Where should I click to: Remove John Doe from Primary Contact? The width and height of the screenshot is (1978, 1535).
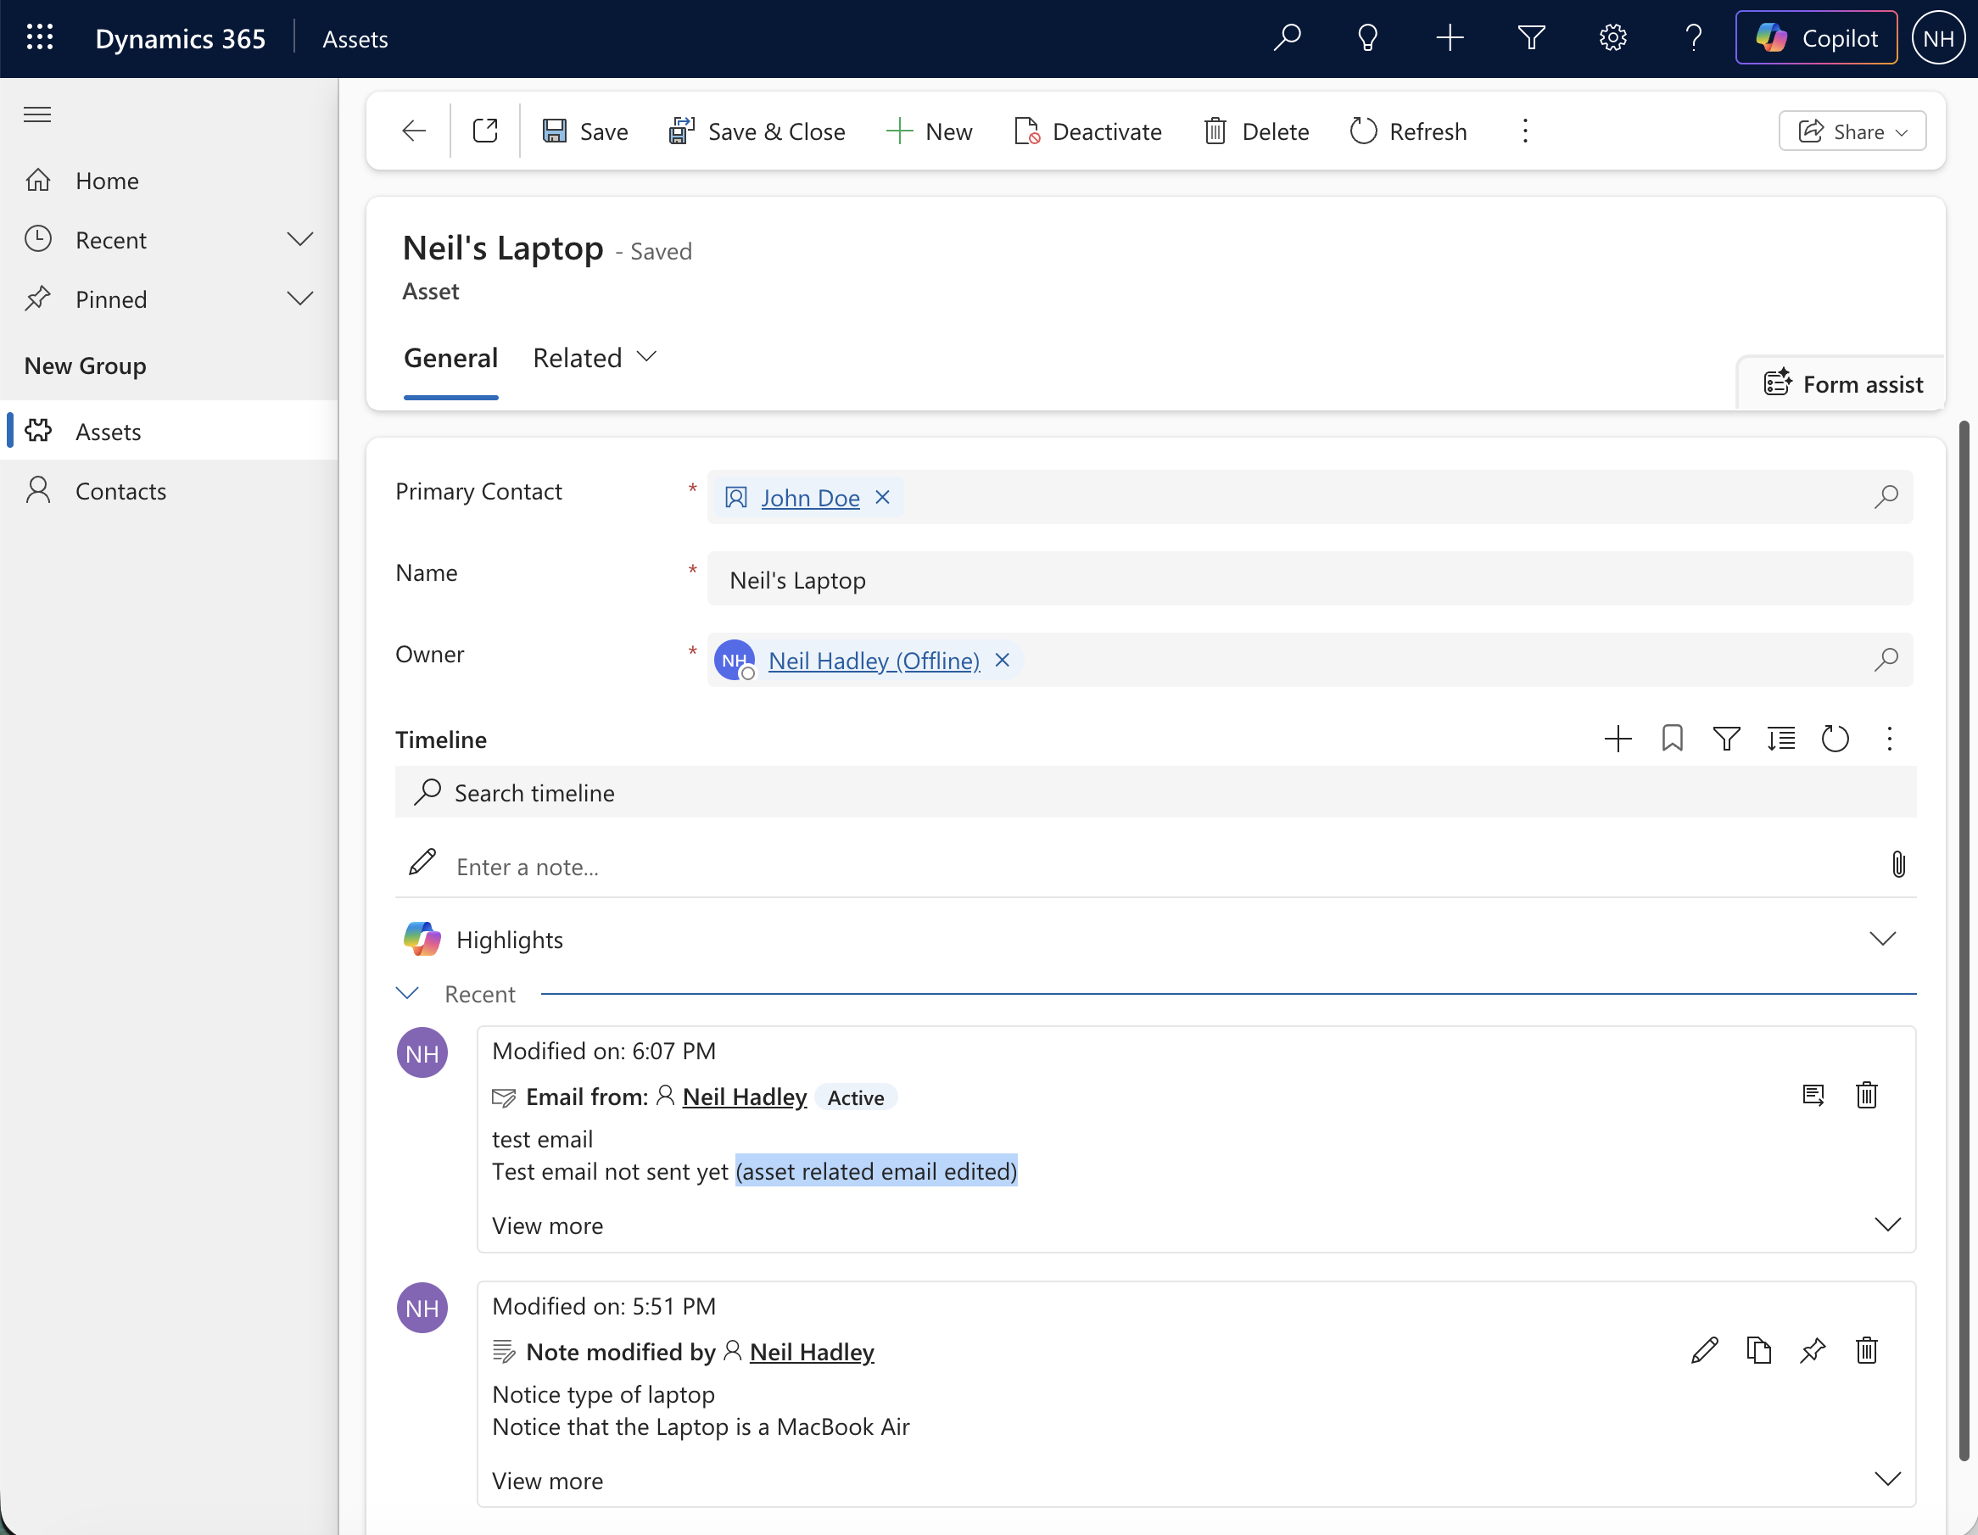(882, 497)
